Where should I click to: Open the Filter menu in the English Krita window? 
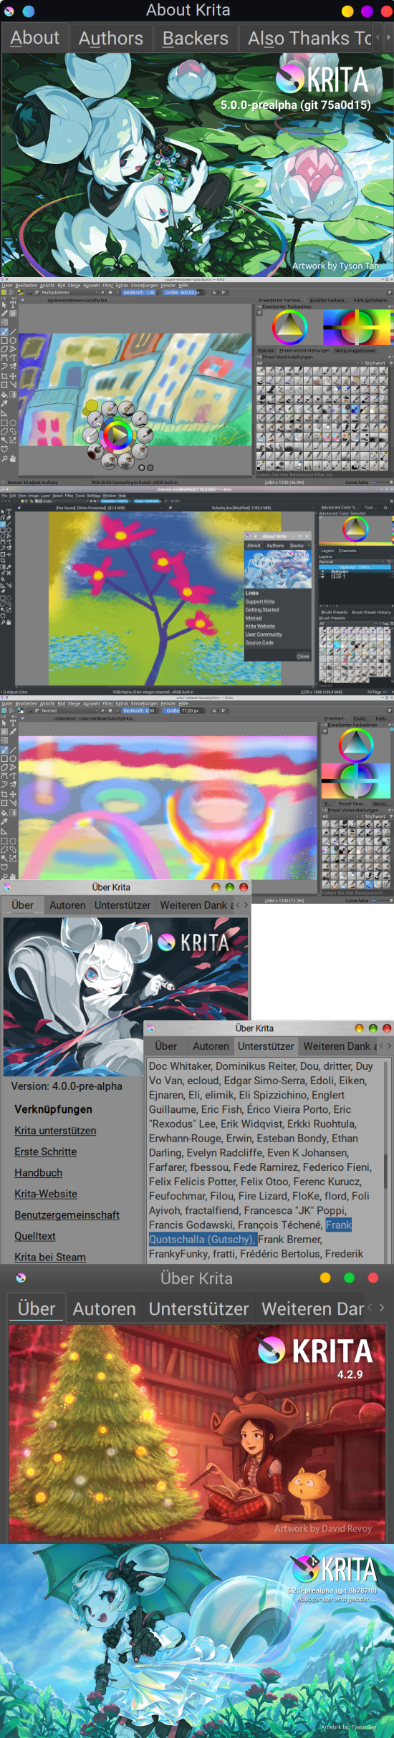(x=69, y=495)
